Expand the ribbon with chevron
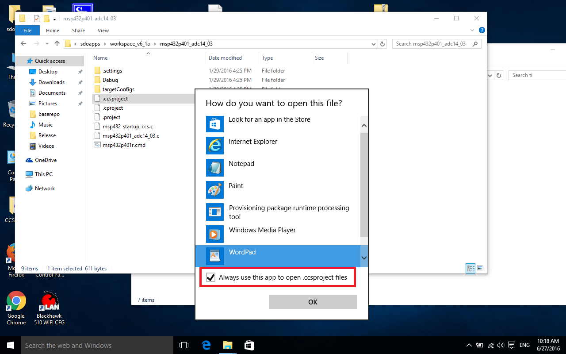This screenshot has width=566, height=354. point(473,30)
